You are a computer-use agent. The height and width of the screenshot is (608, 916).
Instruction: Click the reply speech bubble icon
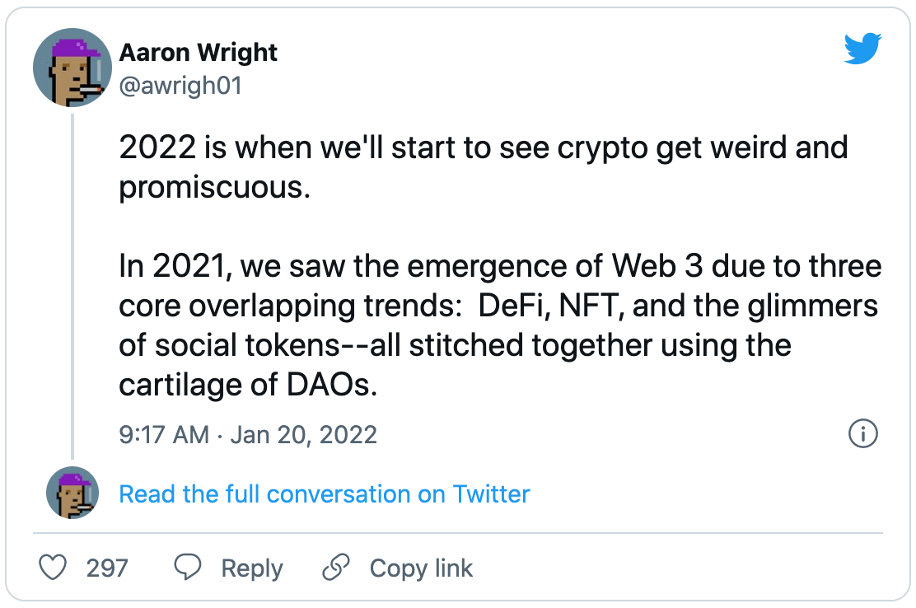click(x=189, y=568)
